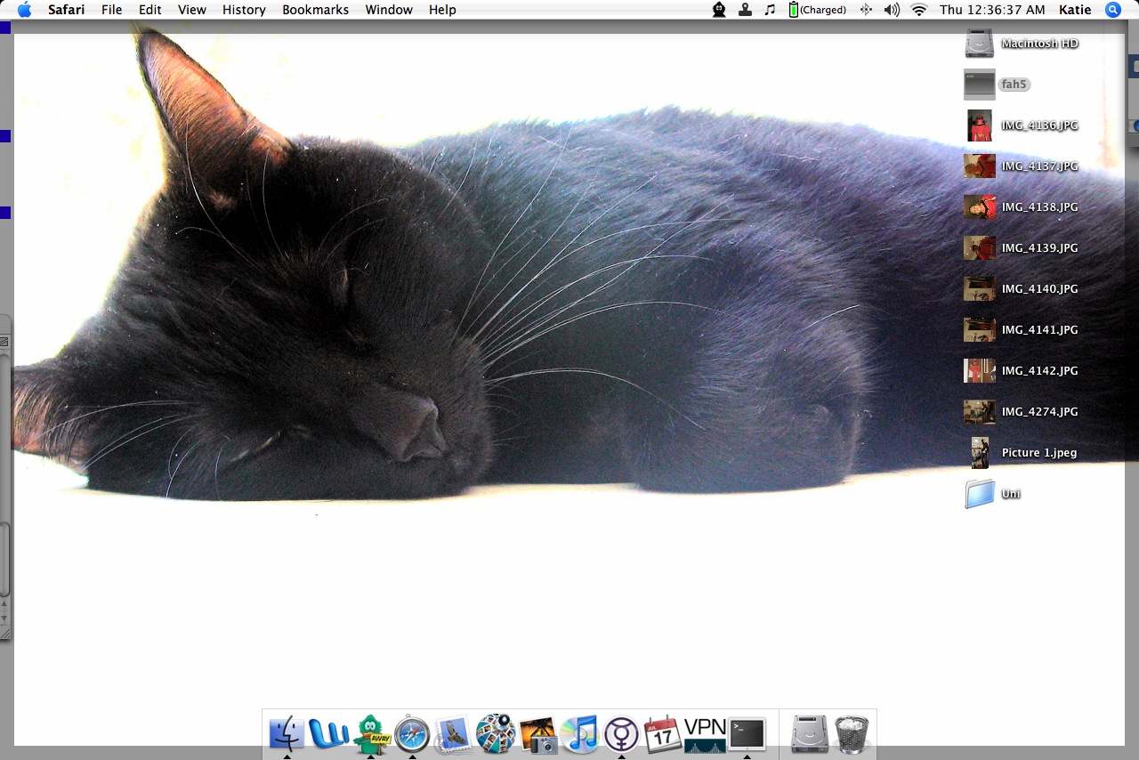Click the menu bar clock

[x=992, y=10]
